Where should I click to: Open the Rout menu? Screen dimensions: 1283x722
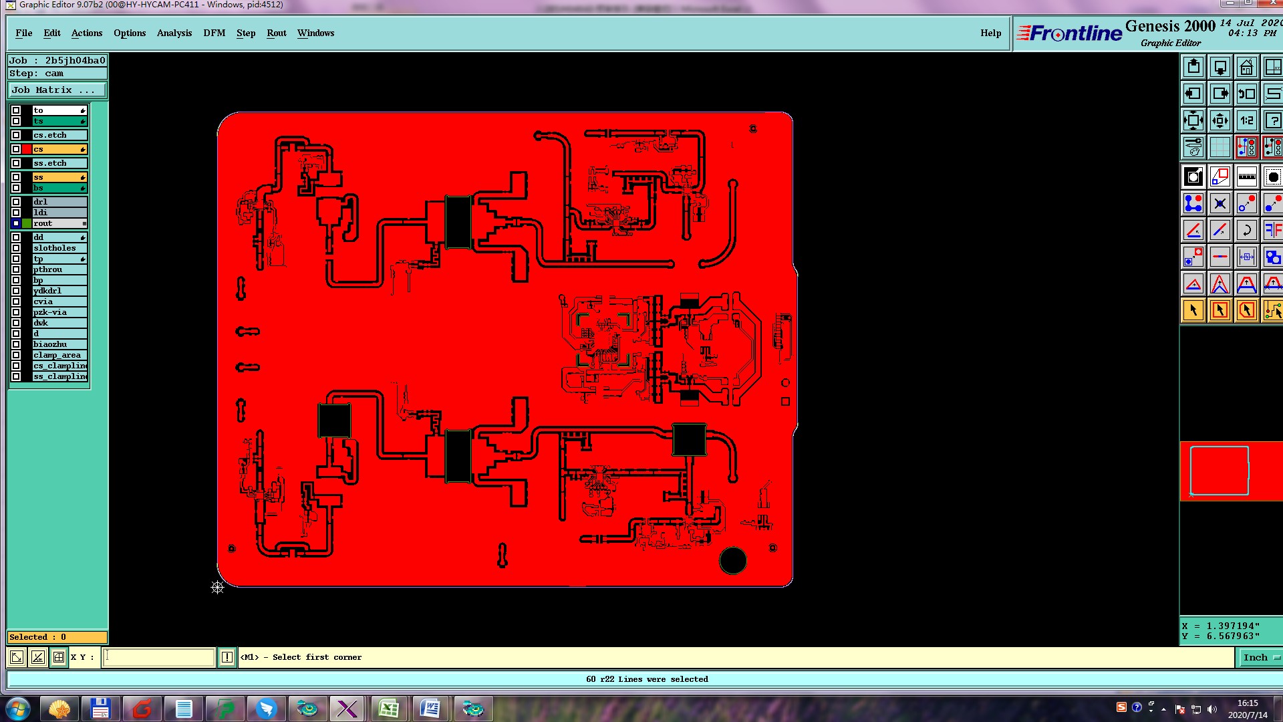click(x=276, y=33)
